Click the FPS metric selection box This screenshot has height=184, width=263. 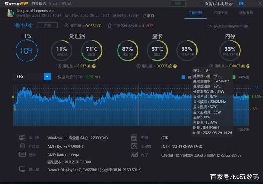32,77
